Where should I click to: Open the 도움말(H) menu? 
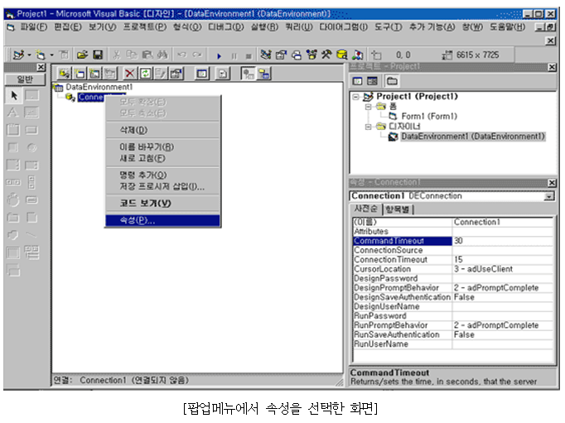507,27
